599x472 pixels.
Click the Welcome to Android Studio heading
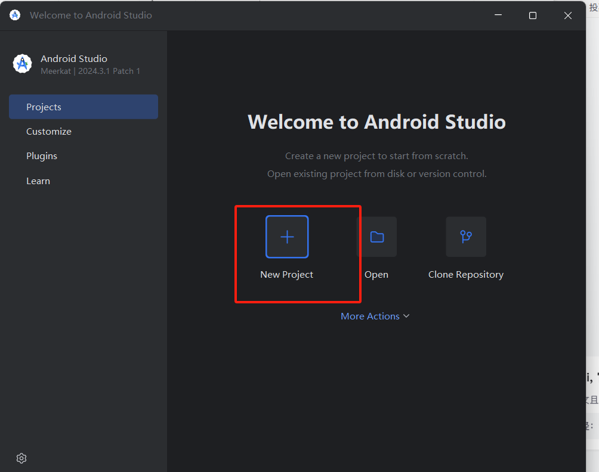(x=376, y=122)
